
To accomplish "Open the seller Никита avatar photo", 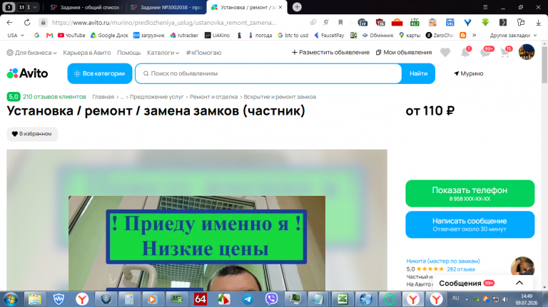I will pos(522,267).
